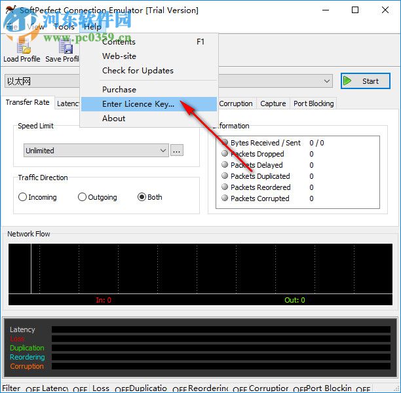The image size is (401, 393).
Task: Open the View menu
Action: (x=35, y=27)
